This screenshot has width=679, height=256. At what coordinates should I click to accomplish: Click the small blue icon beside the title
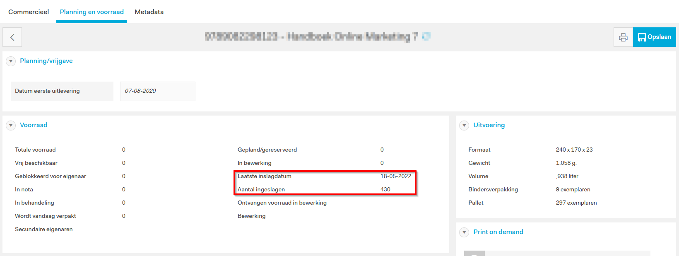tap(426, 36)
